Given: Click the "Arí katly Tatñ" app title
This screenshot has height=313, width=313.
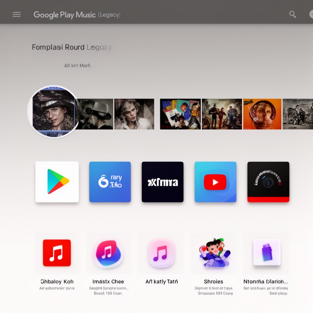Looking at the screenshot, I should [161, 282].
